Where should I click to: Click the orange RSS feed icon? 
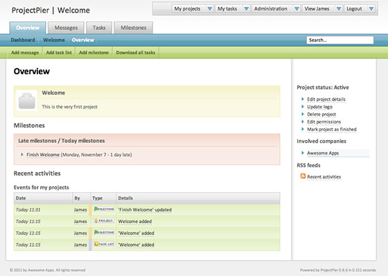click(x=303, y=176)
